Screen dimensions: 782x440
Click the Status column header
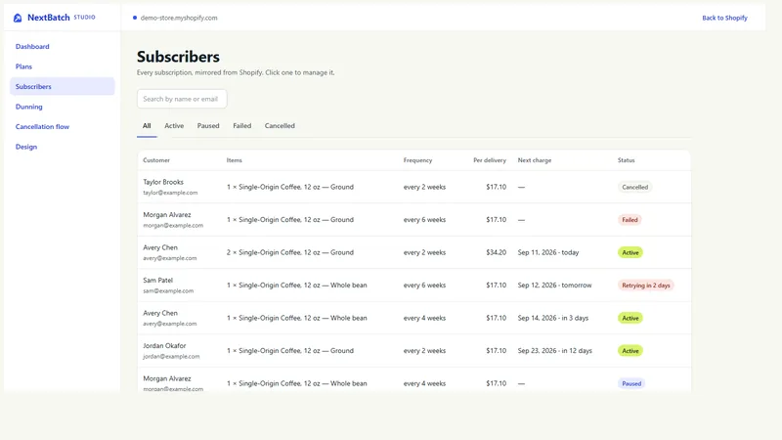(626, 160)
